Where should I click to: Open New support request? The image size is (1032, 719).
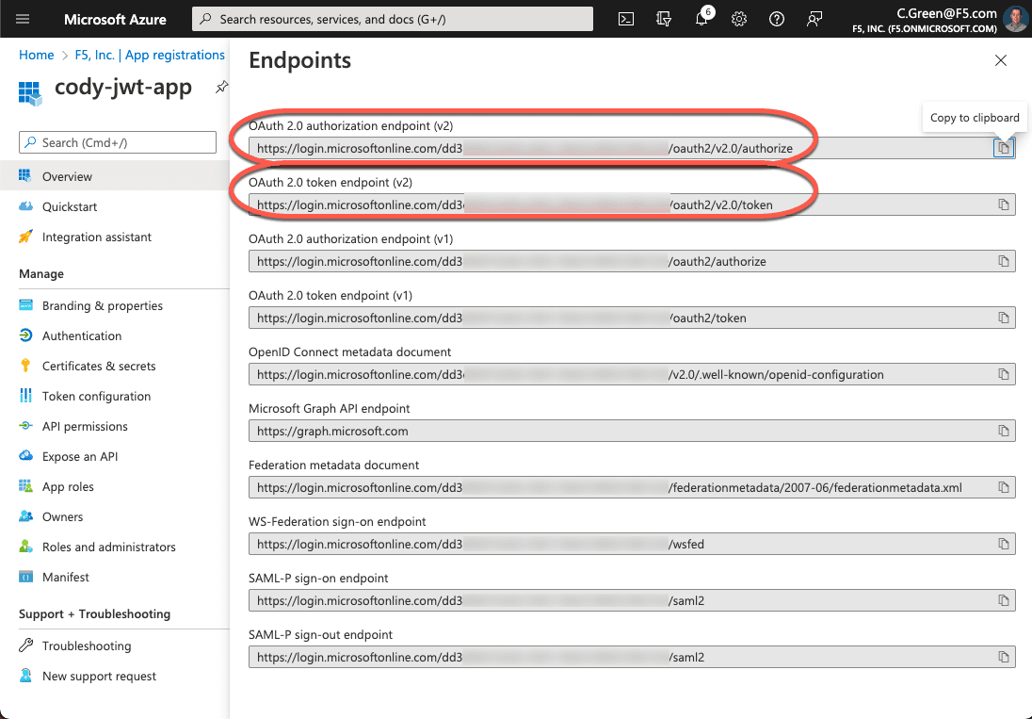coord(98,676)
